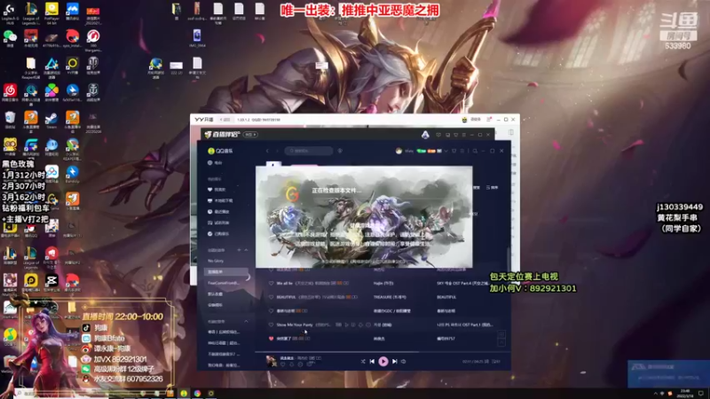Like the currently playing song in player bar

pyautogui.click(x=283, y=364)
